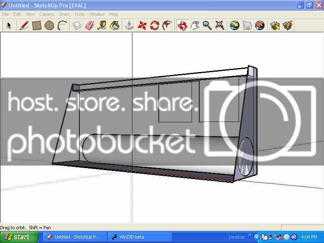Click the taskbar clock 4:04 PM

(309, 237)
